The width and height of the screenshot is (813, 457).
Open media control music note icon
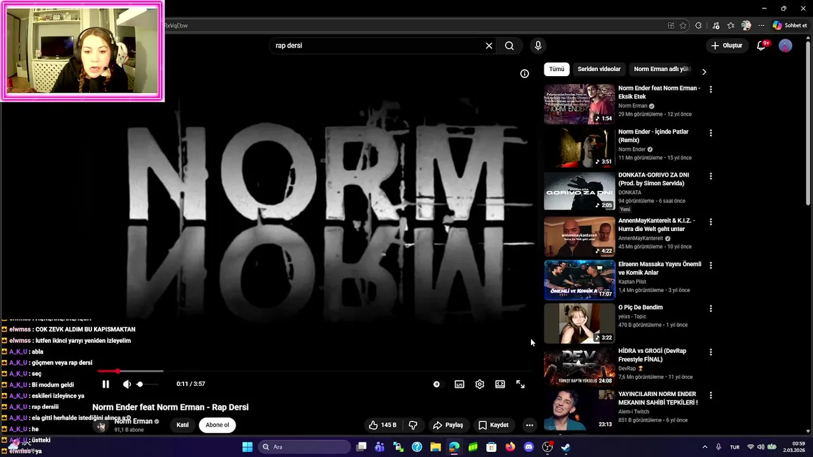click(x=716, y=25)
